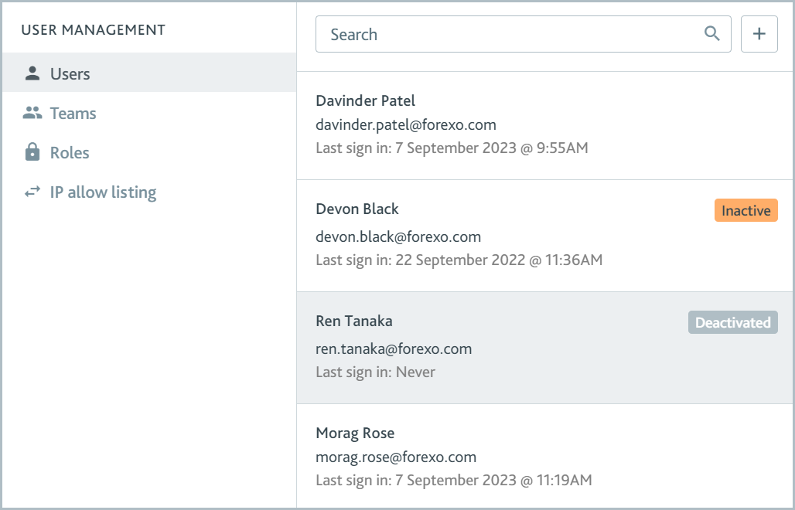
Task: Open the Users section in the sidebar
Action: click(68, 73)
